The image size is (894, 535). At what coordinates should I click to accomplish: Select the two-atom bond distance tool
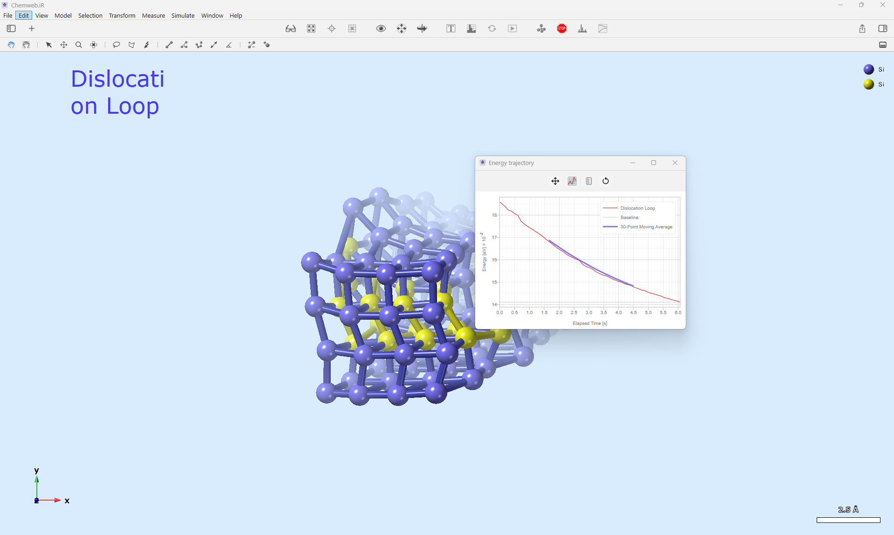pyautogui.click(x=169, y=45)
